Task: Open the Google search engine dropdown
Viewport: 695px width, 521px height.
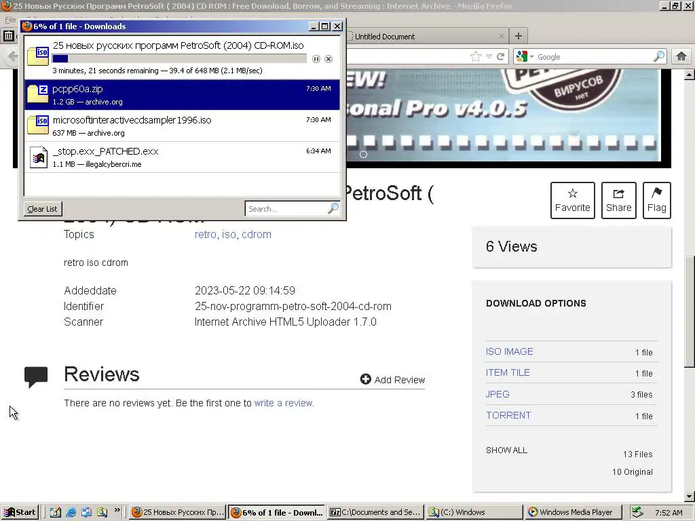Action: point(525,57)
